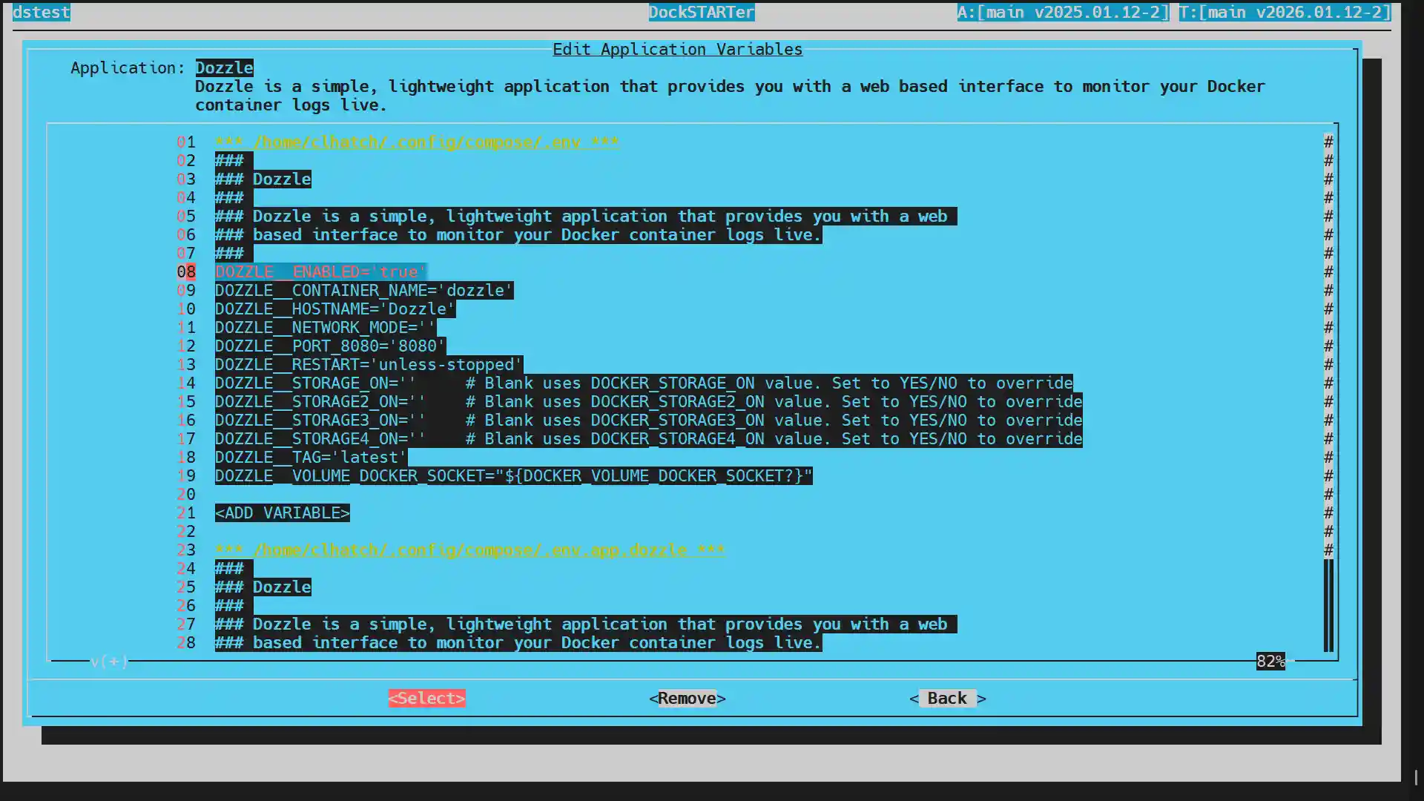Click the .env.app.dozzle file header line
The width and height of the screenshot is (1424, 801).
click(469, 550)
